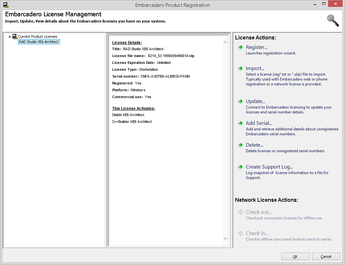
Task: Click the green arrow icon beside Update
Action: coord(240,101)
